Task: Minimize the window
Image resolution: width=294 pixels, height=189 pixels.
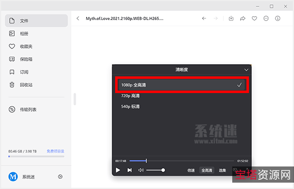Action: click(258, 6)
